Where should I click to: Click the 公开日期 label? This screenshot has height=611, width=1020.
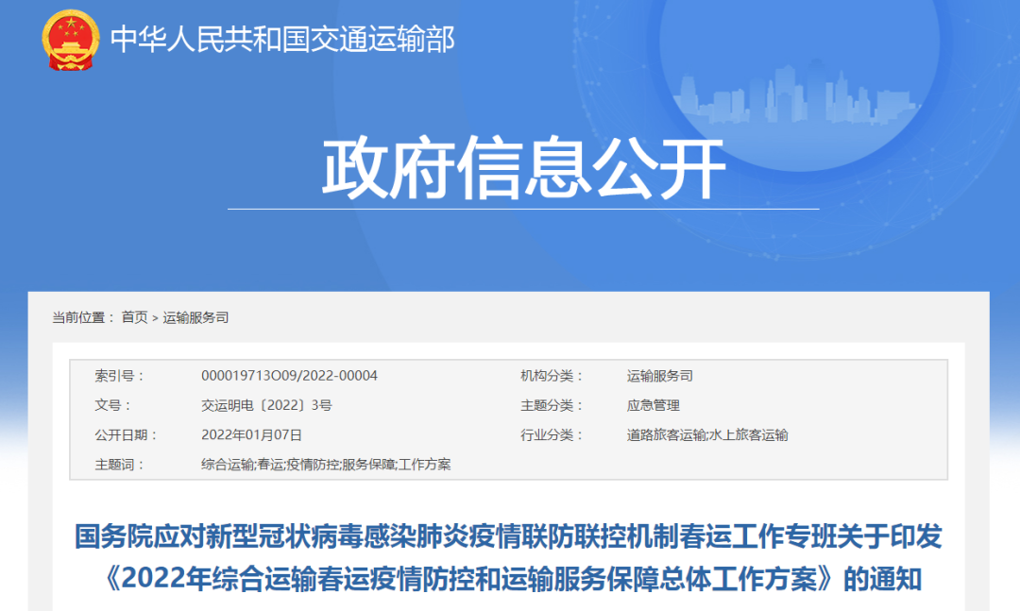[x=127, y=434]
